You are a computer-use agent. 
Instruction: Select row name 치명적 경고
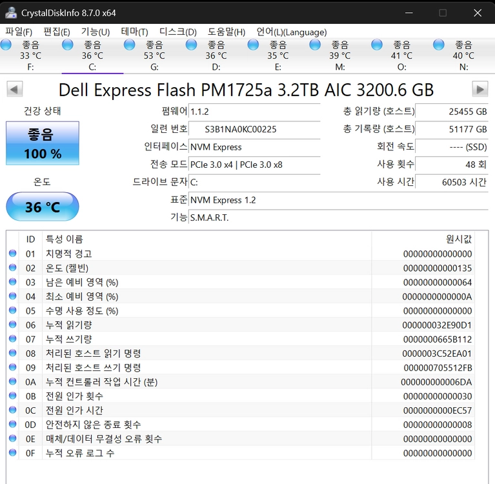(x=69, y=254)
